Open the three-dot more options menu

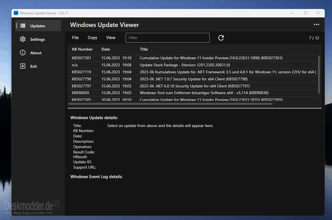pyautogui.click(x=316, y=25)
